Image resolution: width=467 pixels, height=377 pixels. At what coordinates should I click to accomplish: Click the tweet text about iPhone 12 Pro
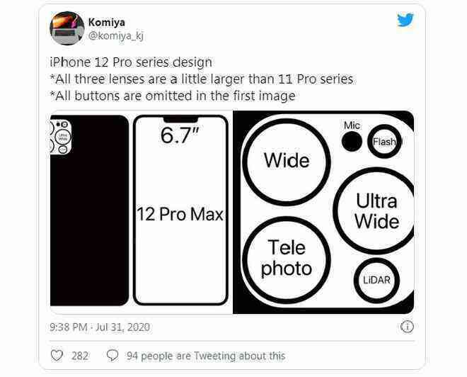tap(202, 79)
